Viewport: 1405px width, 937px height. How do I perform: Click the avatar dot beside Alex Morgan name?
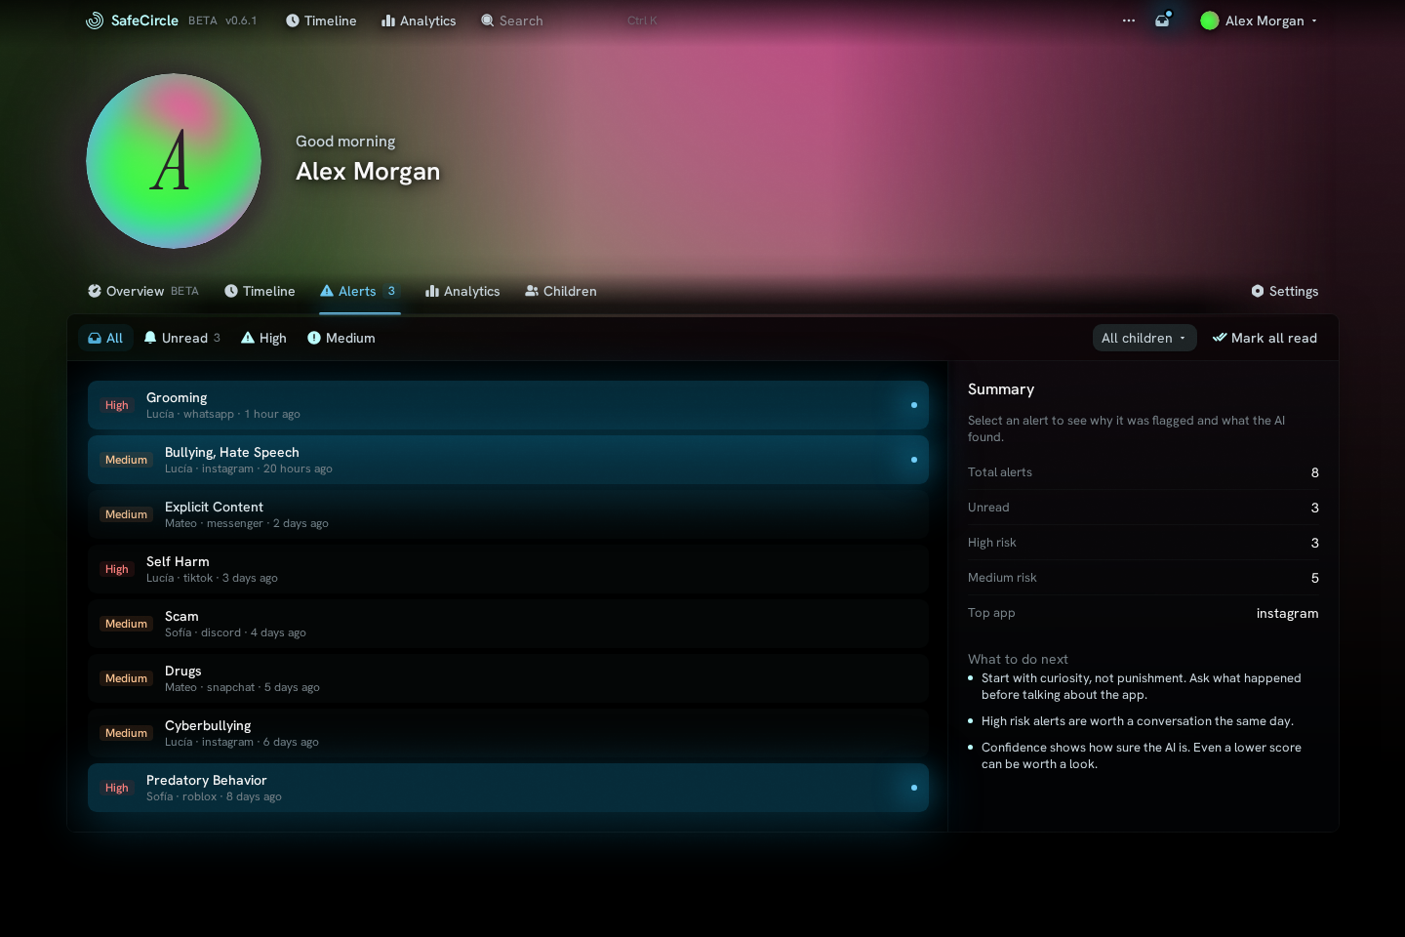click(1210, 20)
